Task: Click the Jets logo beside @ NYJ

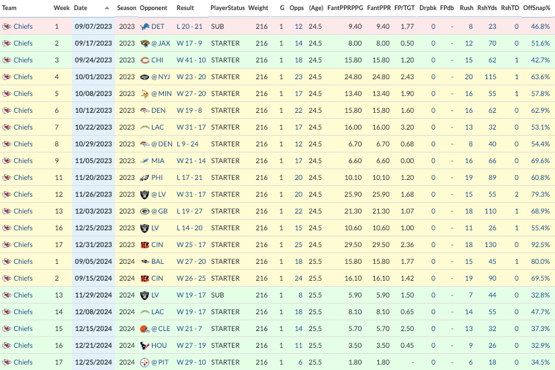Action: [x=144, y=77]
